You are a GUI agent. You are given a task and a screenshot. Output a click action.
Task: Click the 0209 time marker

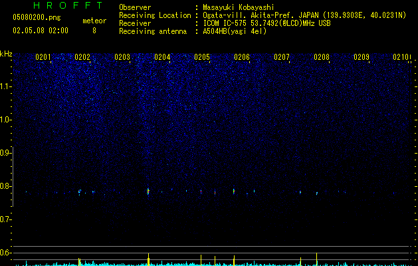362,57
